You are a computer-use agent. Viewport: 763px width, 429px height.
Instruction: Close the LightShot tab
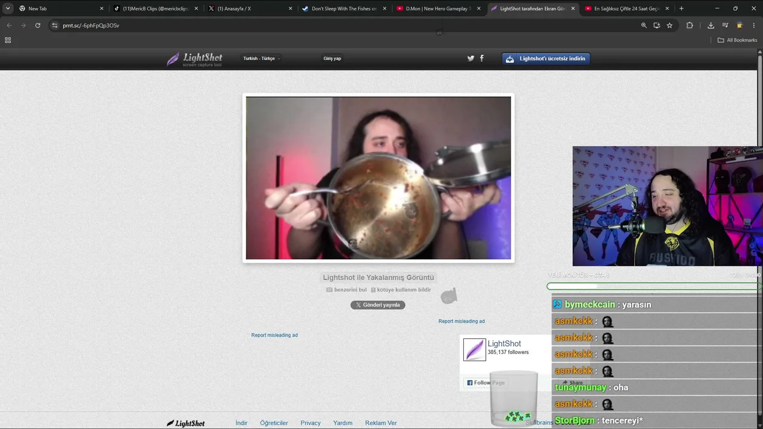click(573, 8)
